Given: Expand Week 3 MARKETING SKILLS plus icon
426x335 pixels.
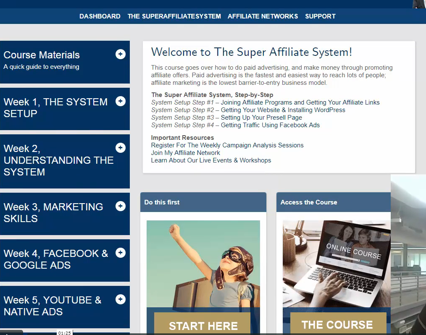Looking at the screenshot, I should click(x=120, y=206).
